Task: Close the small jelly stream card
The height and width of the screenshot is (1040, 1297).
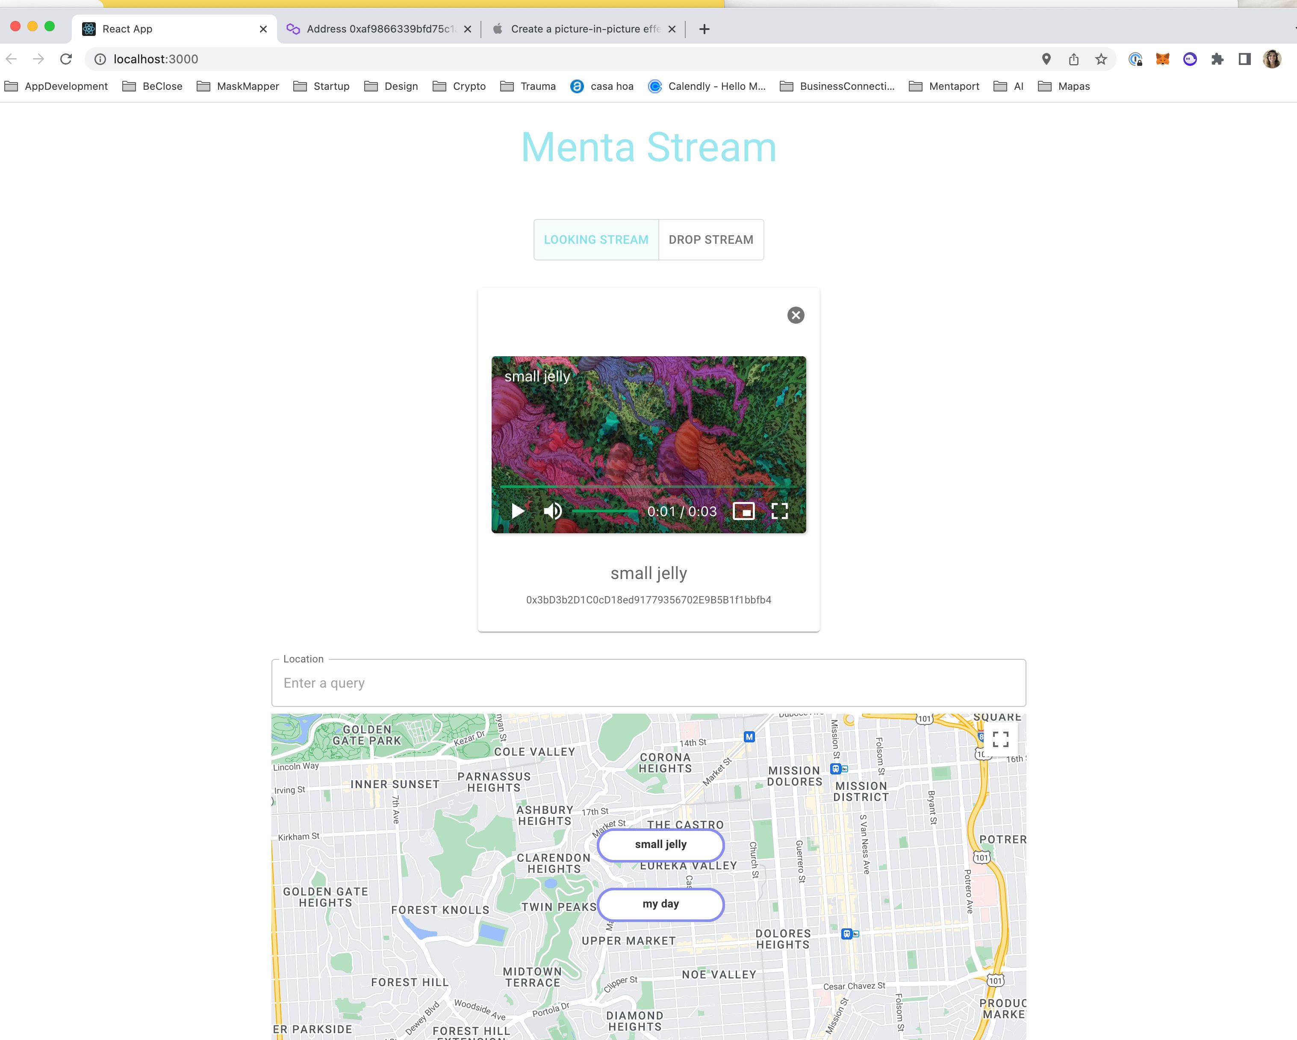Action: tap(796, 315)
